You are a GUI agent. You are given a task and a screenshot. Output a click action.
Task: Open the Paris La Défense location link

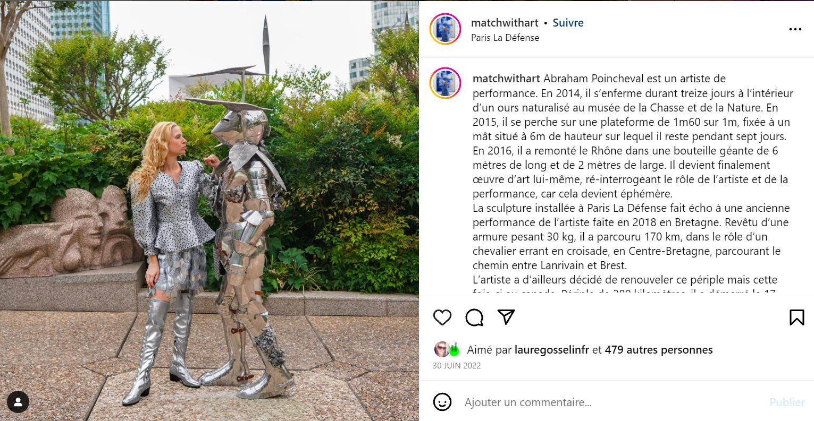(x=505, y=38)
